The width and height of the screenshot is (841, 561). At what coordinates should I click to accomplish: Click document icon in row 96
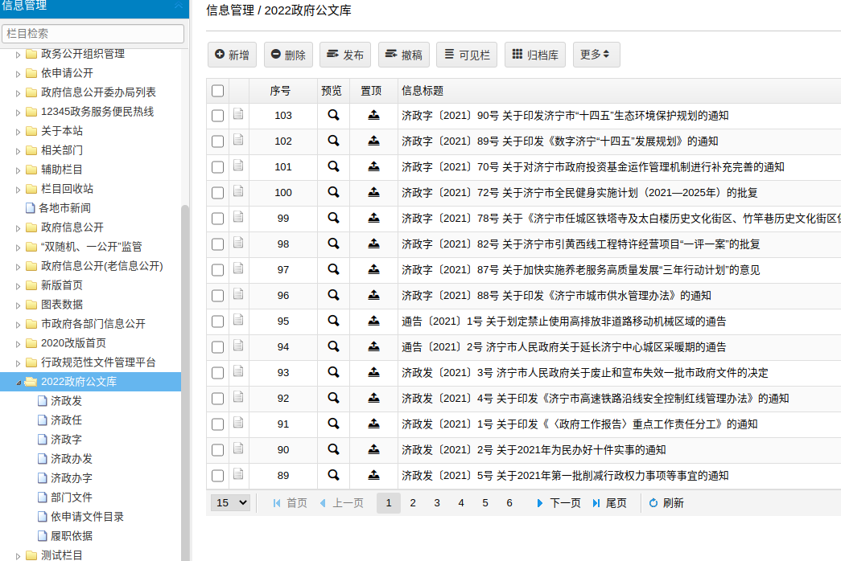tap(239, 293)
